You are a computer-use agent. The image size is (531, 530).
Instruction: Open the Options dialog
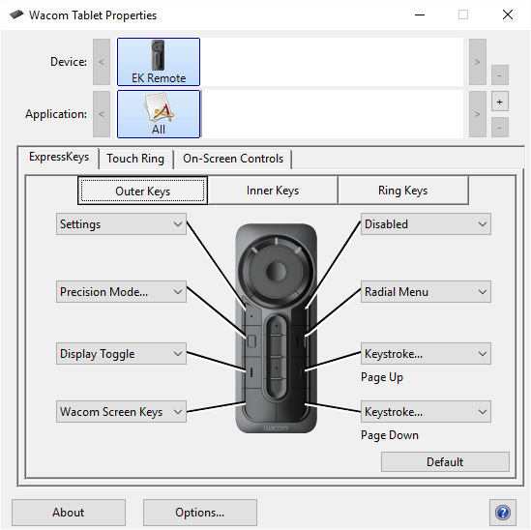[x=200, y=513]
